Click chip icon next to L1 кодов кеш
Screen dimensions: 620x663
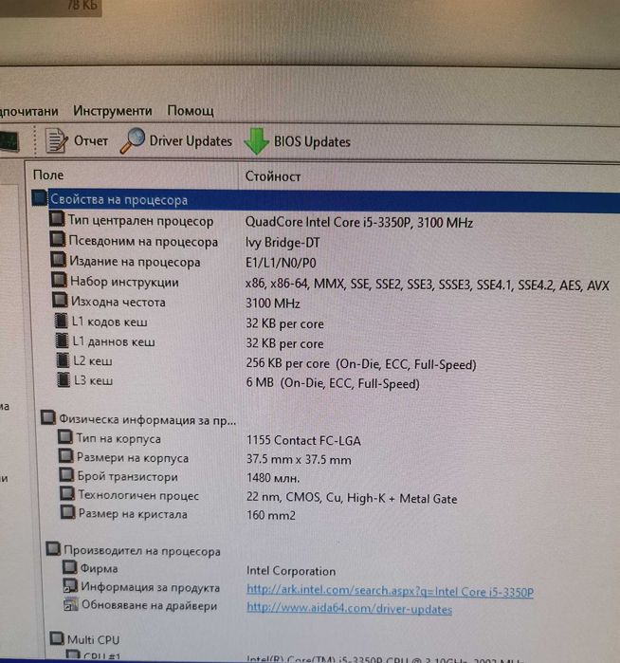tap(62, 320)
